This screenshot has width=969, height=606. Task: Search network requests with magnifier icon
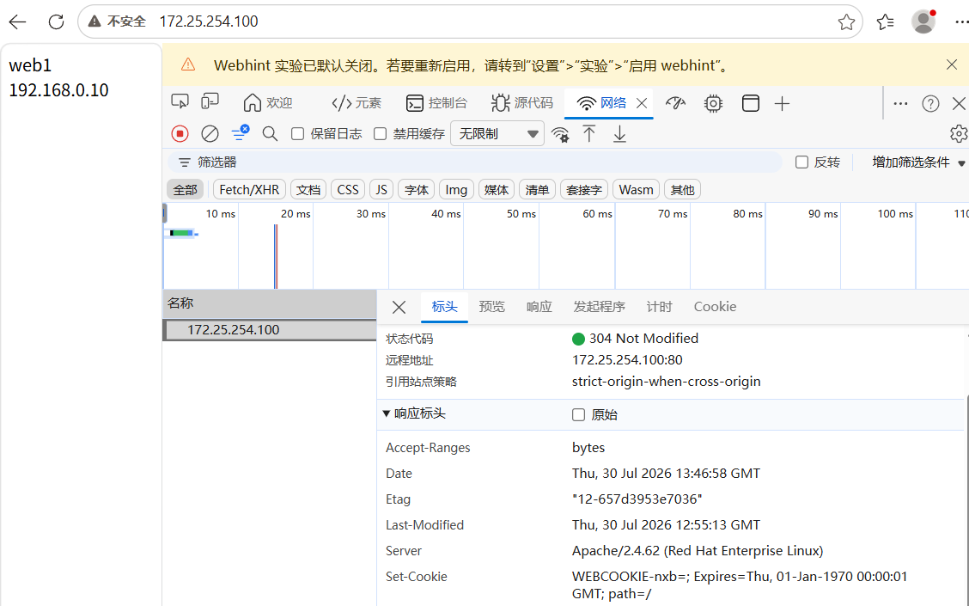click(270, 133)
